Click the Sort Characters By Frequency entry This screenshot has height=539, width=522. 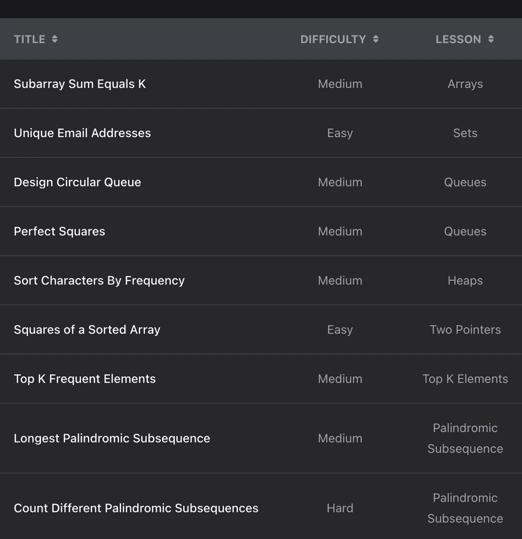(99, 280)
